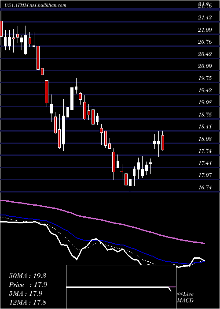Image resolution: width=220 pixels, height=309 pixels.
Task: Click the 17.74 price axis label
Action: click(x=205, y=151)
